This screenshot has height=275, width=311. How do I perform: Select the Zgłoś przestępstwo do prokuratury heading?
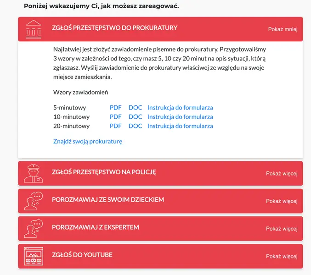115,27
